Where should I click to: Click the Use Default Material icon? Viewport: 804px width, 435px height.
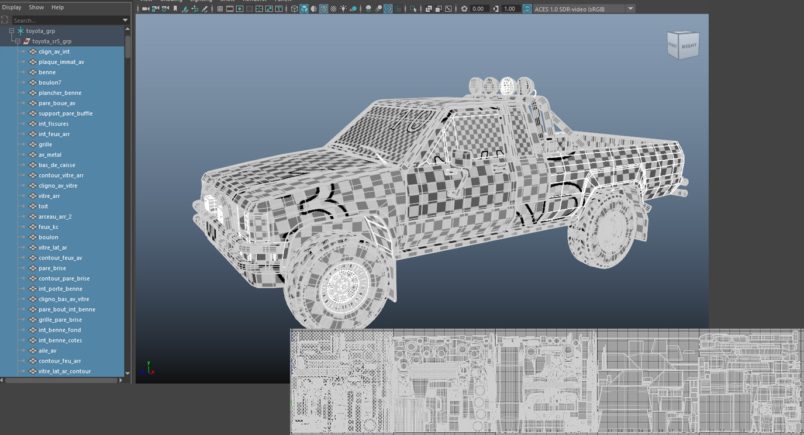(314, 9)
